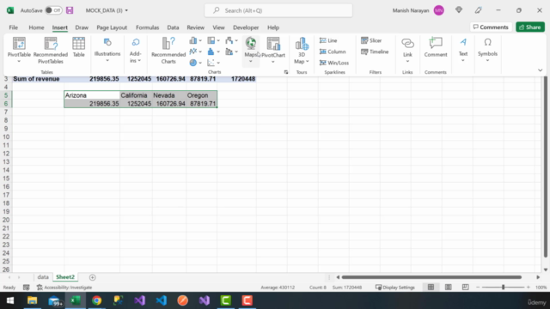
Task: Insert a Line sparkline
Action: point(328,40)
